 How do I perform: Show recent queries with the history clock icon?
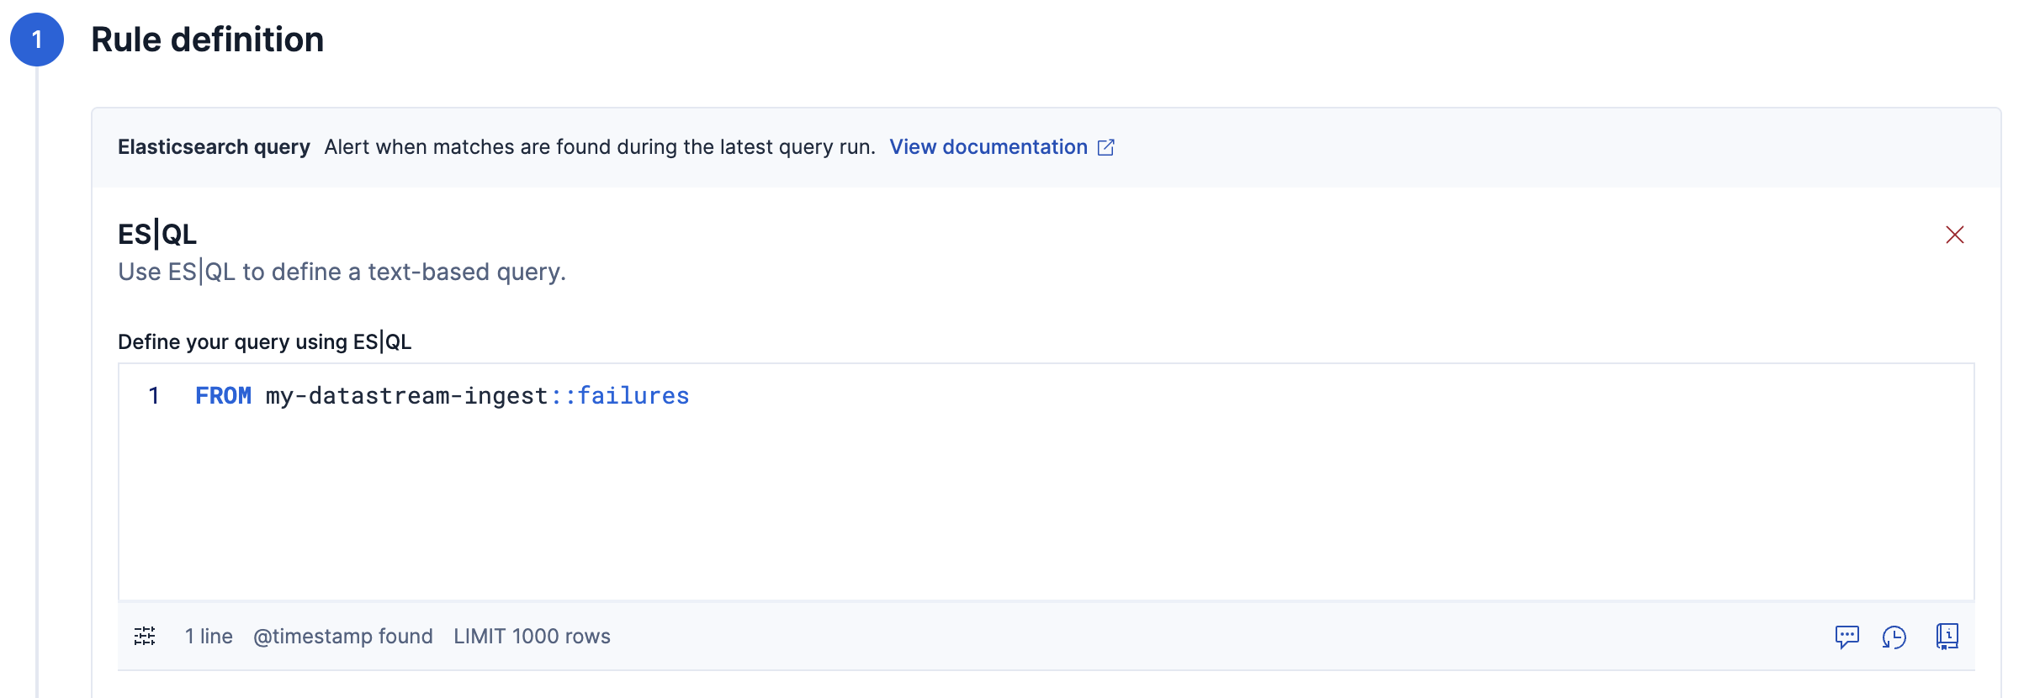pyautogui.click(x=1894, y=637)
